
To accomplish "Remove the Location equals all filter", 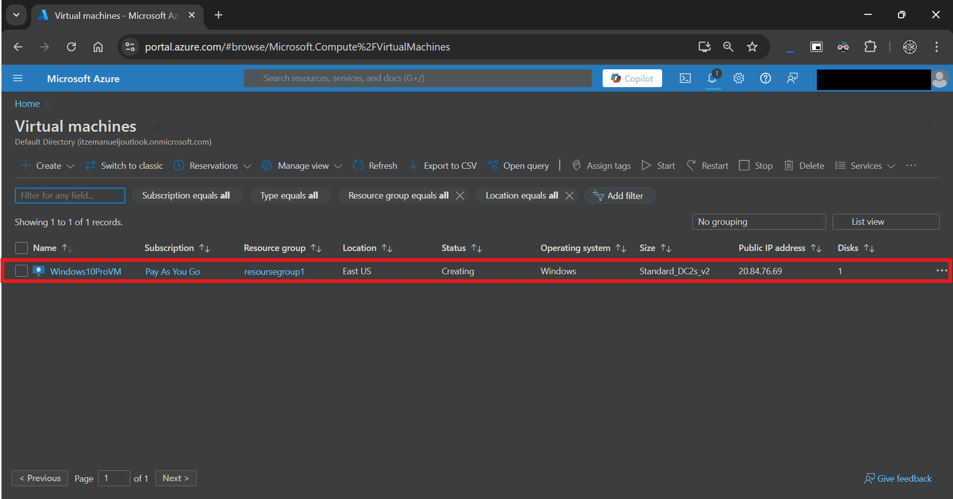I will pos(569,196).
